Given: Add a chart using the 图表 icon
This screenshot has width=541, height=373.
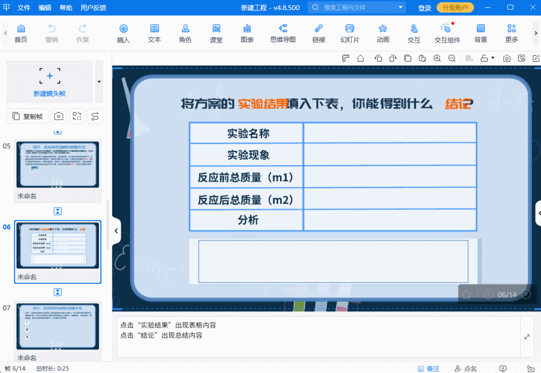Looking at the screenshot, I should click(x=247, y=33).
